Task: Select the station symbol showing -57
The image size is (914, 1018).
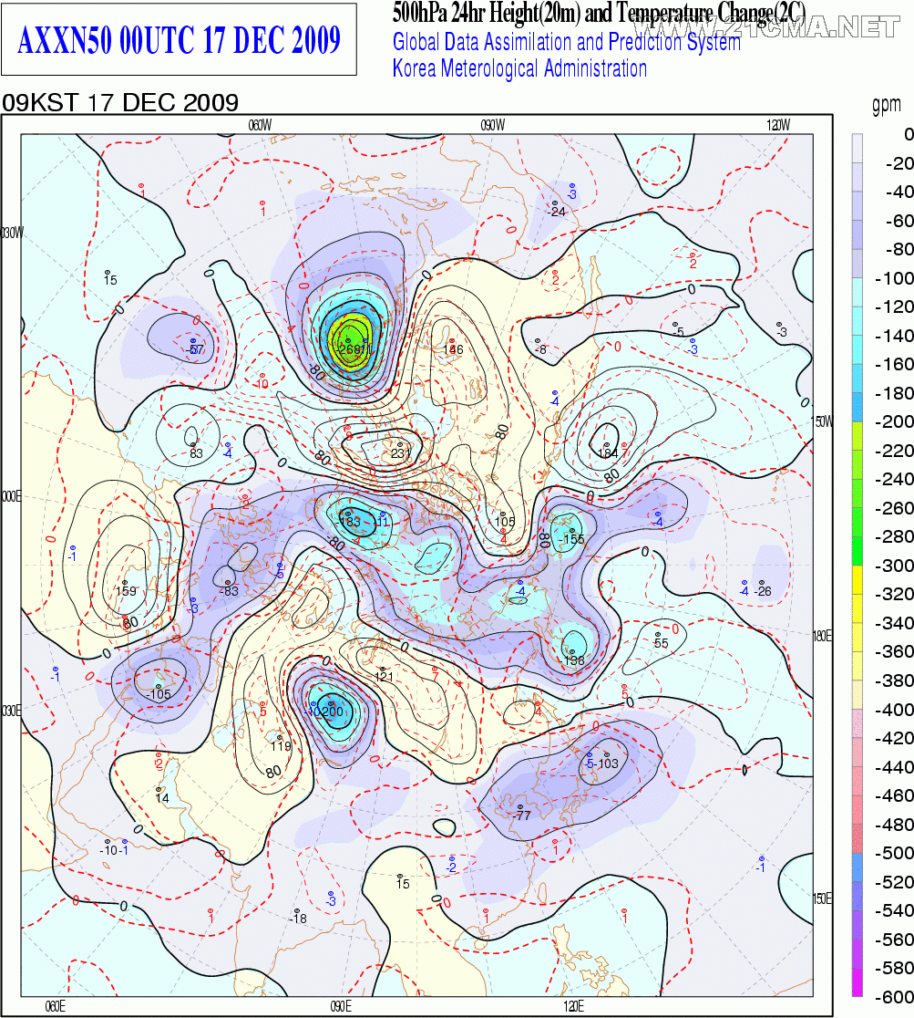Action: click(194, 342)
